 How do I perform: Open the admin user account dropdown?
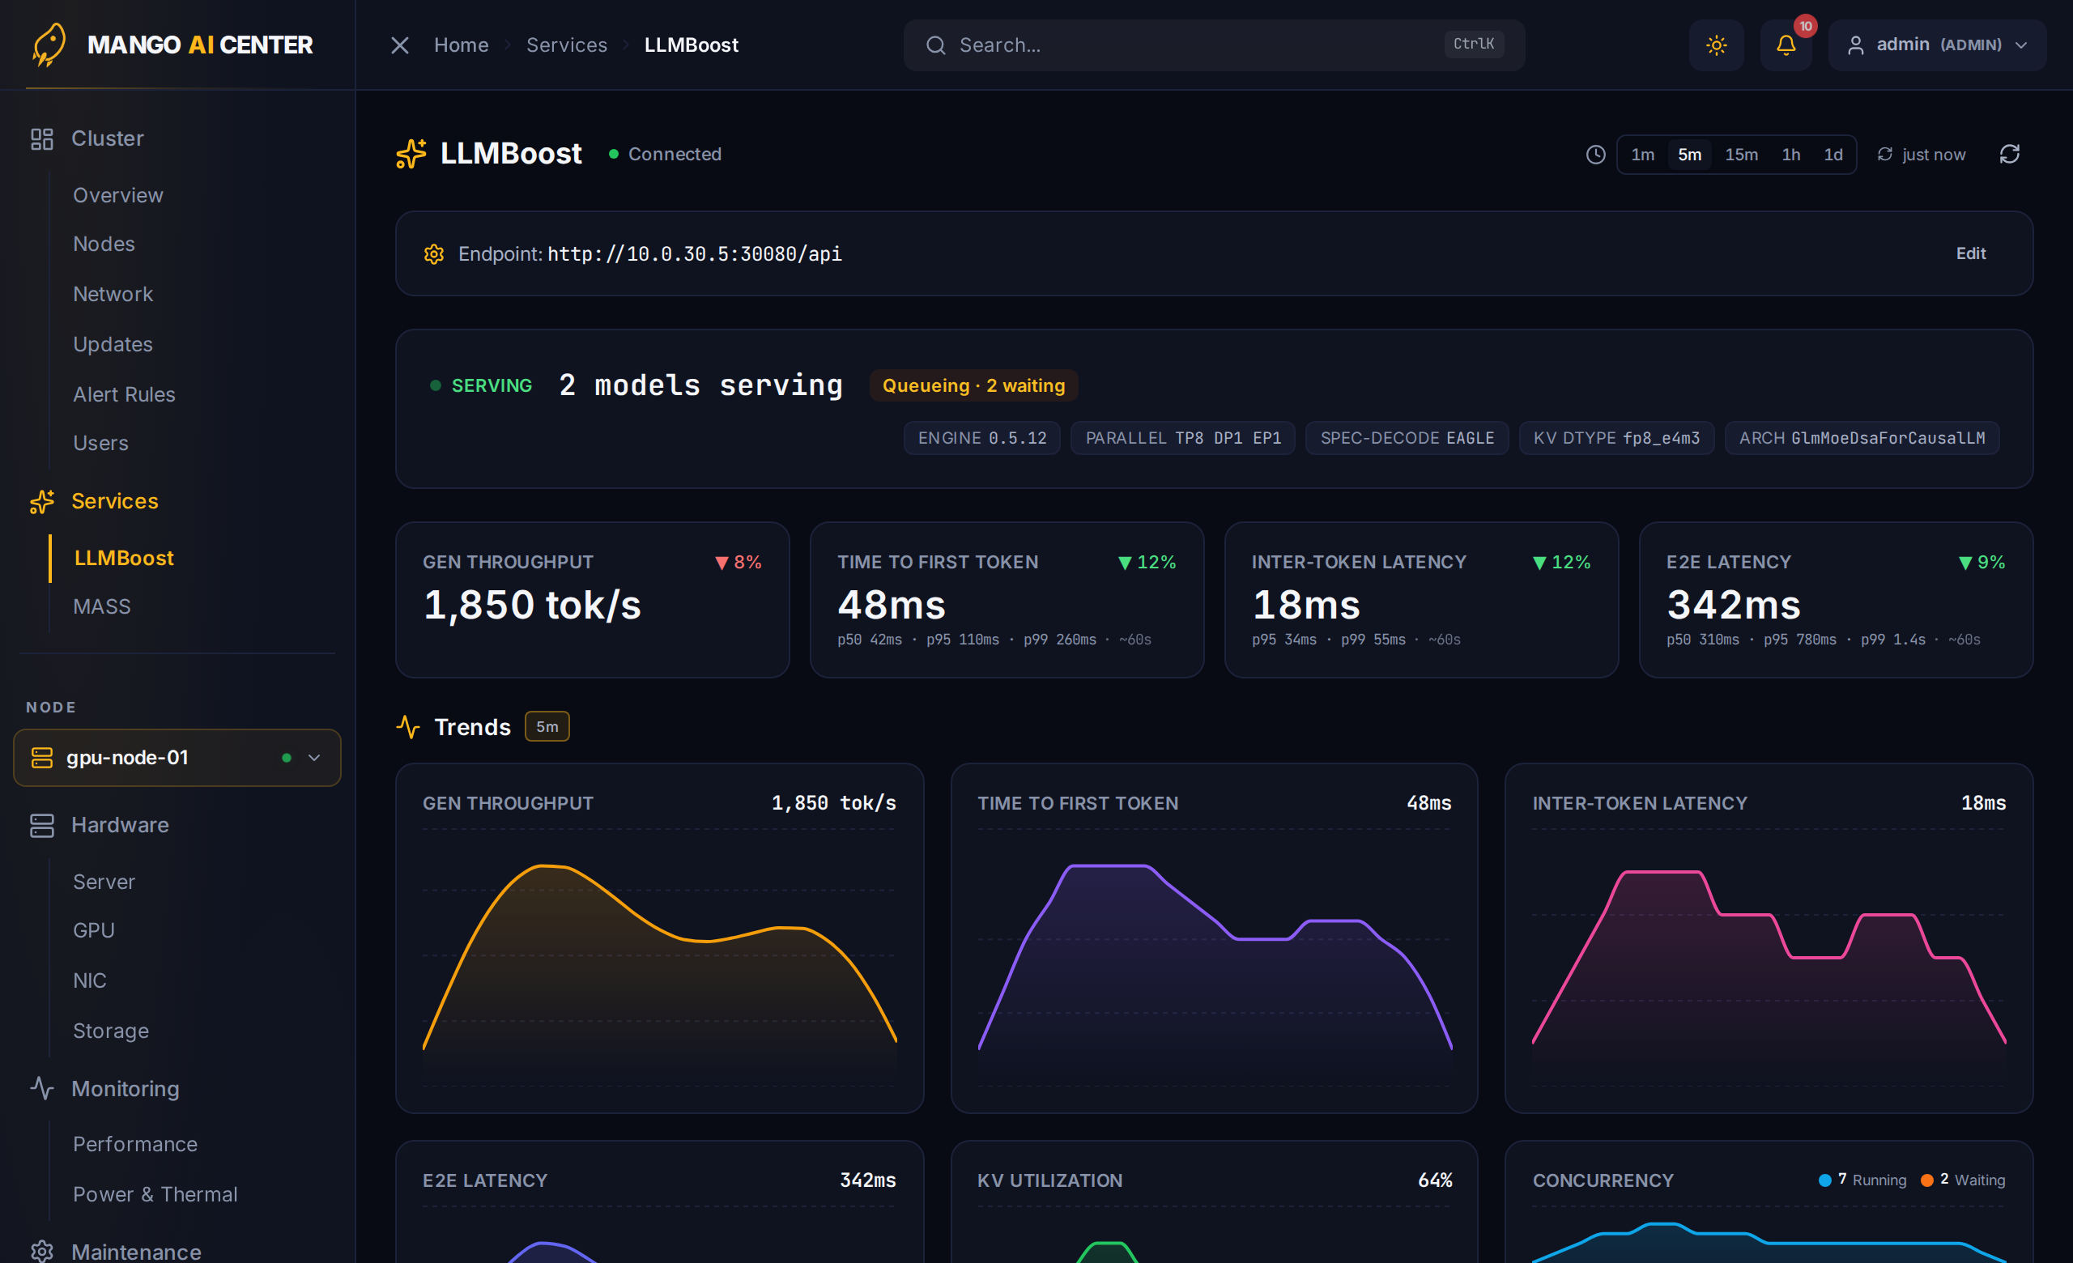coord(1938,45)
